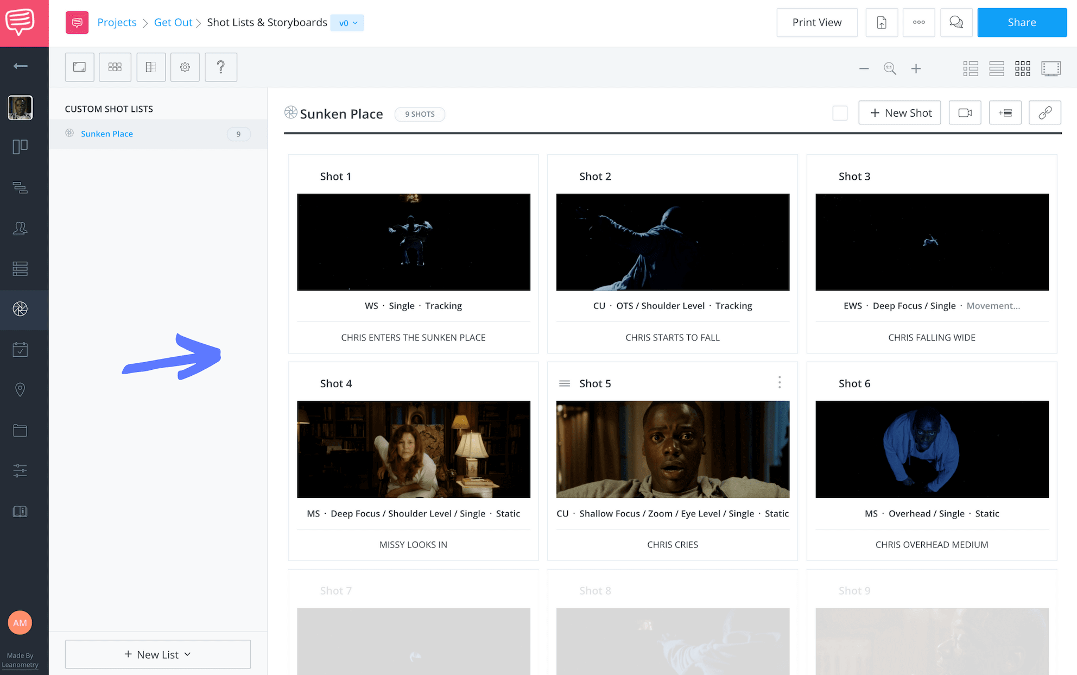Screen dimensions: 1077x675
Task: Click the AM user avatar
Action: pyautogui.click(x=20, y=623)
